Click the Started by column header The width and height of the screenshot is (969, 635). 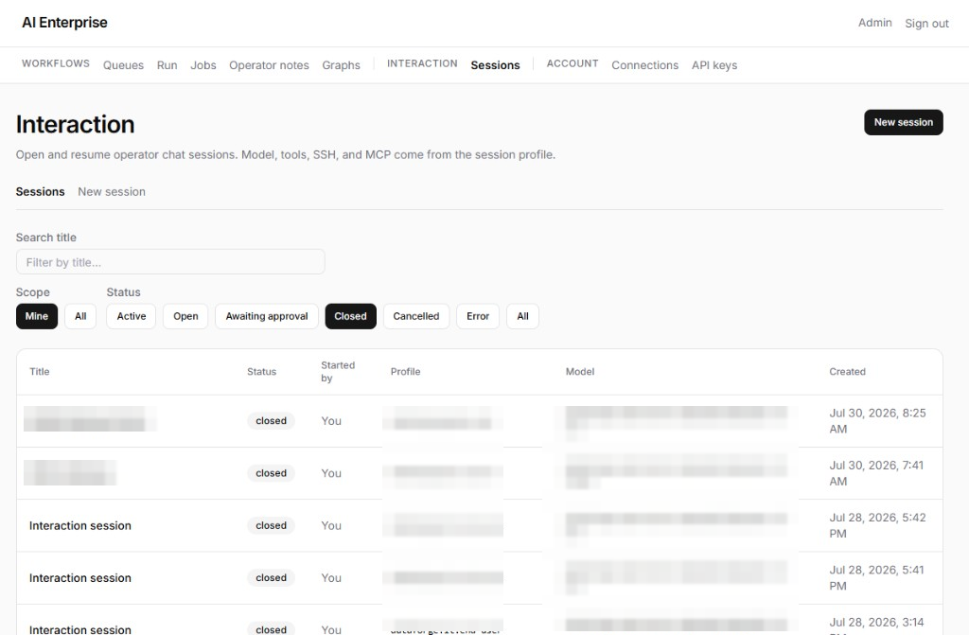click(x=338, y=372)
